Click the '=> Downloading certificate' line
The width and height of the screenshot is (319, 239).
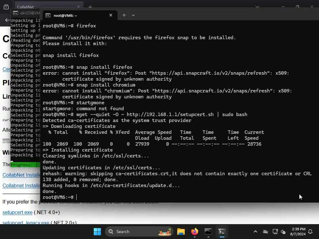(x=79, y=126)
